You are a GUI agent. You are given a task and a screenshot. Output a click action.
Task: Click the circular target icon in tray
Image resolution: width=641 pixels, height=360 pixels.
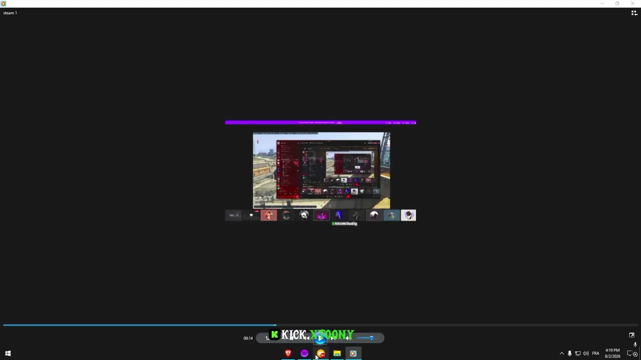click(635, 354)
